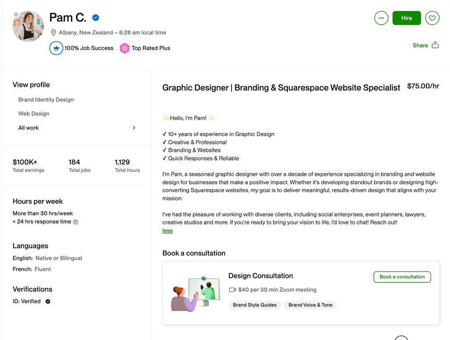Click the location pin icon near Albany
The height and width of the screenshot is (340, 450).
point(53,33)
